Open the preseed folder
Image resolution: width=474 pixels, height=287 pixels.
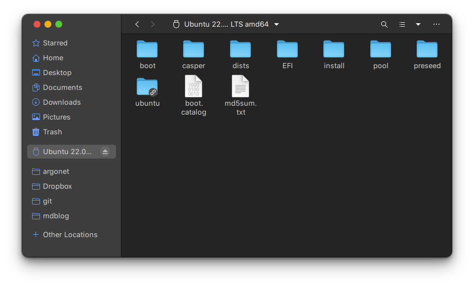(427, 54)
